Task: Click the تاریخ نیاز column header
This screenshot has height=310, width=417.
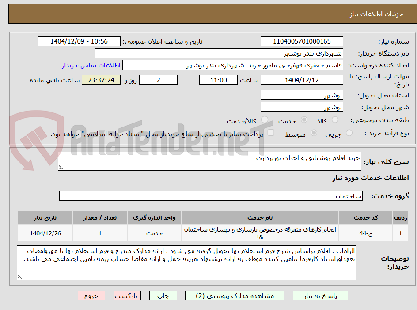Action: tap(45, 218)
